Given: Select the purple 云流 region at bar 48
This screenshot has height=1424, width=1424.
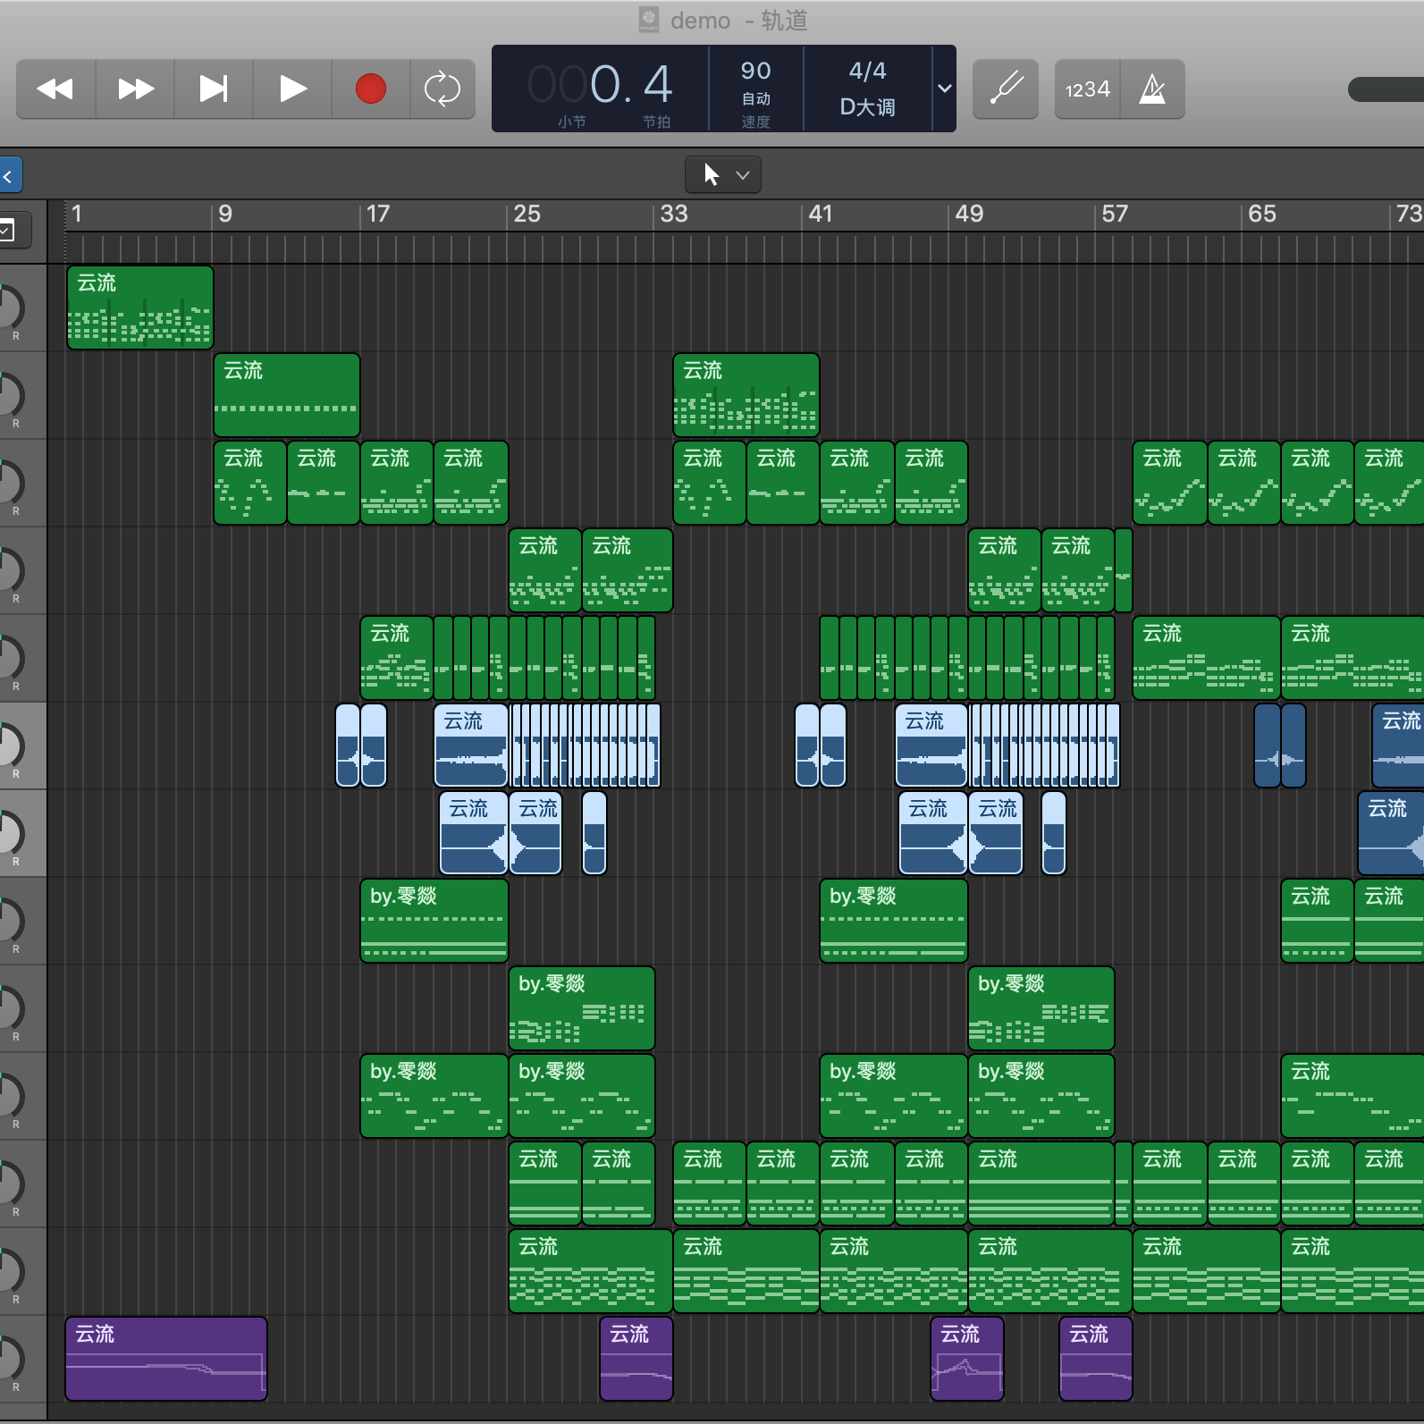Looking at the screenshot, I should coord(967,1359).
